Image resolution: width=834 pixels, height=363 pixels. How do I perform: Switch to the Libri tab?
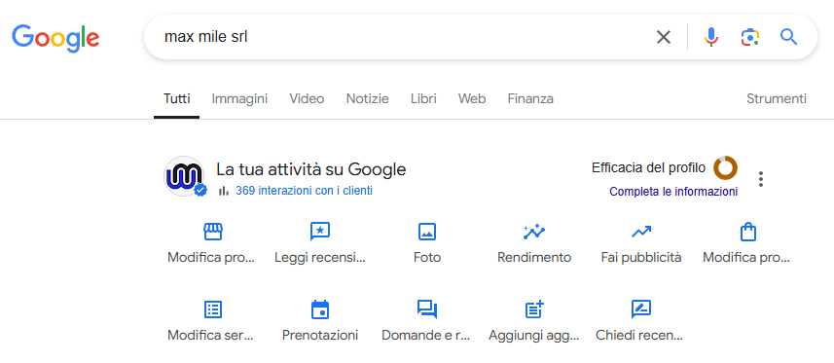click(x=423, y=99)
